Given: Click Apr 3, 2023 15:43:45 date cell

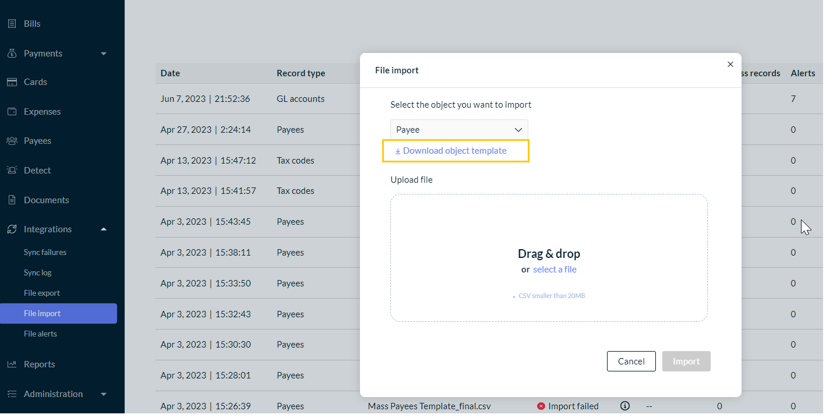Looking at the screenshot, I should pyautogui.click(x=206, y=222).
